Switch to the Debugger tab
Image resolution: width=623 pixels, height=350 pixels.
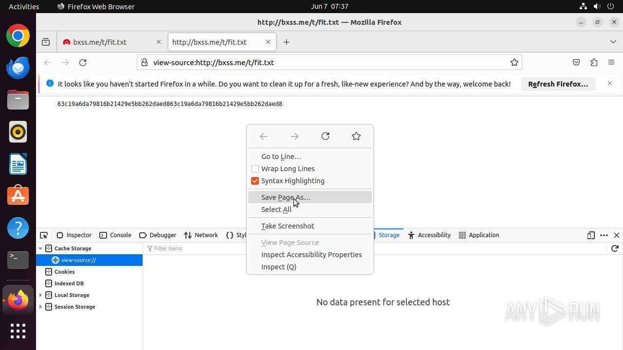158,235
